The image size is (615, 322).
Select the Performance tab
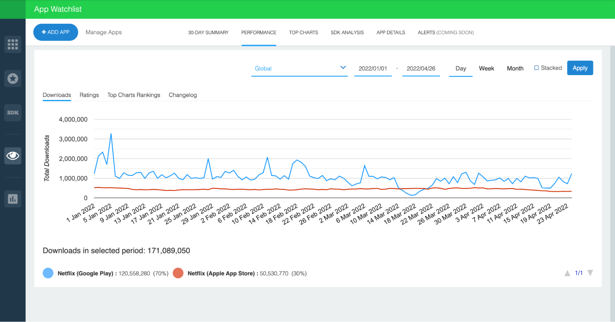click(x=259, y=32)
